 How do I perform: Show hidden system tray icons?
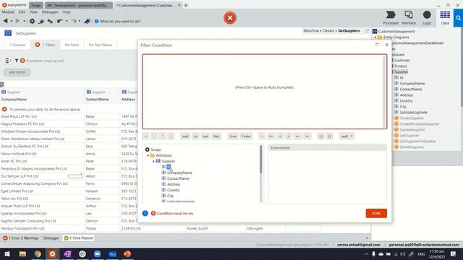[x=366, y=253]
